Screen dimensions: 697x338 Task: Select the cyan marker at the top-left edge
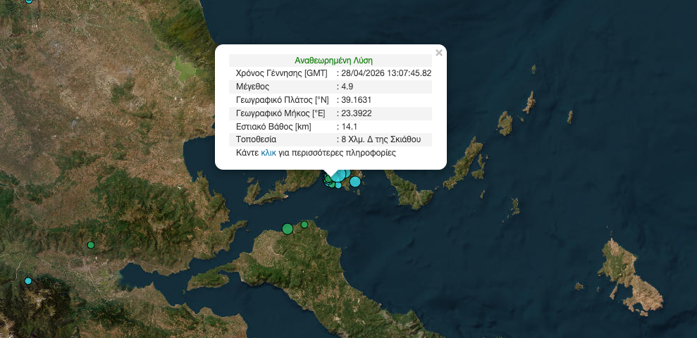[x=29, y=1]
